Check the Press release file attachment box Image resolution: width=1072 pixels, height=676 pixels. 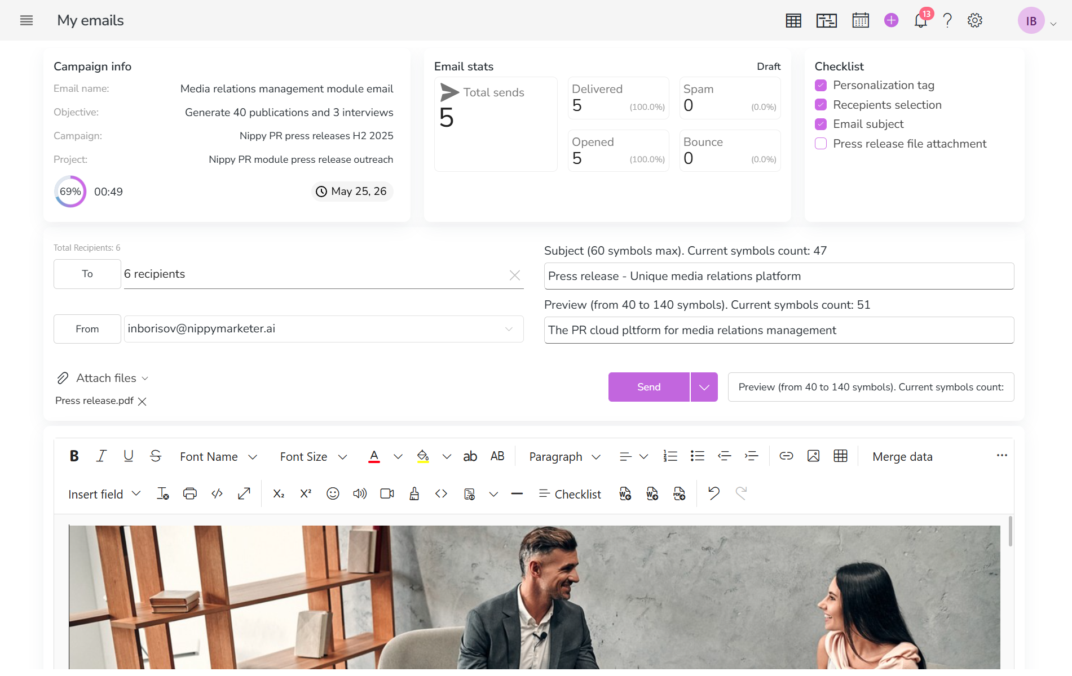click(821, 144)
